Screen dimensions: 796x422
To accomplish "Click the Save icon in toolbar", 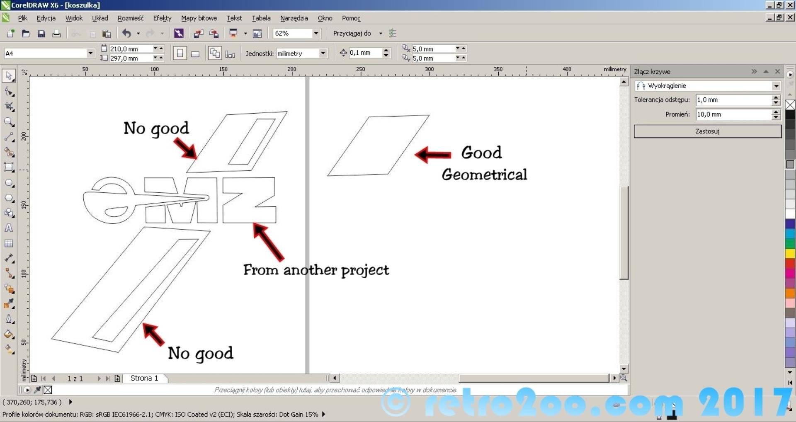I will (x=41, y=34).
